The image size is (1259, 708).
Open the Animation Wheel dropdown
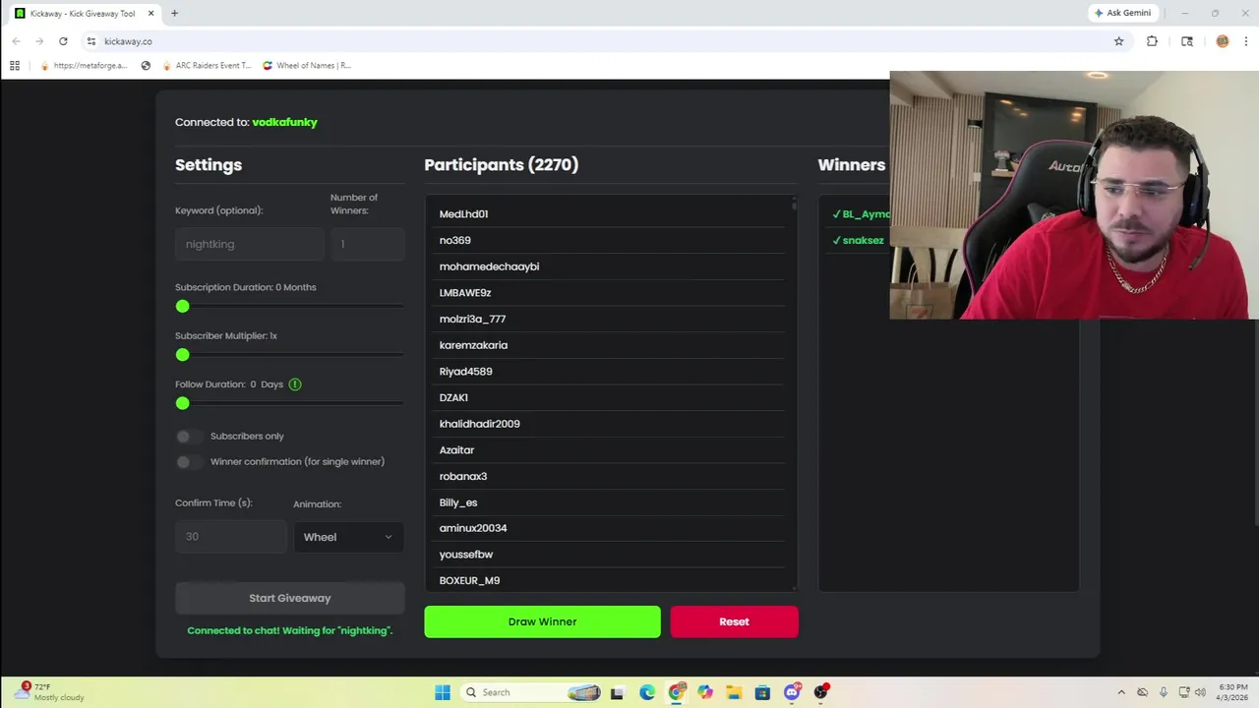[348, 537]
